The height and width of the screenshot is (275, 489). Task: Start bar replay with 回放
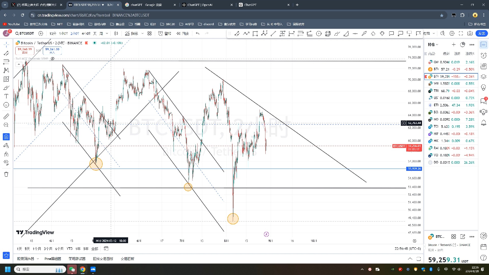(183, 33)
